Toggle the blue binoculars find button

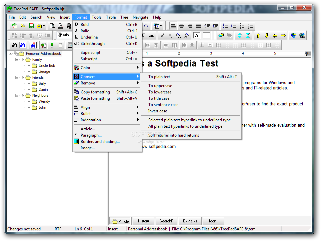(x=23, y=45)
